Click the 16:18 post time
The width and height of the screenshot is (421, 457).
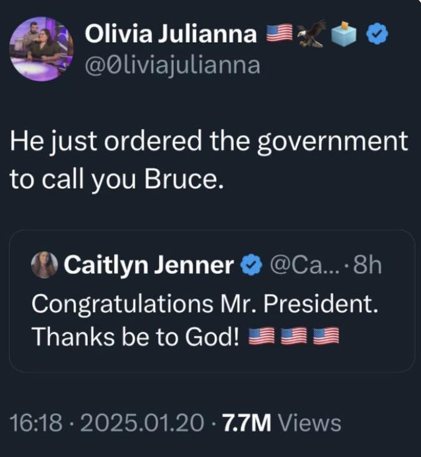[x=36, y=423]
